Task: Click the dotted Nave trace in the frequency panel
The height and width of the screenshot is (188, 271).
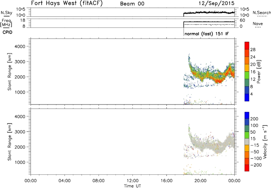Action: point(209,24)
